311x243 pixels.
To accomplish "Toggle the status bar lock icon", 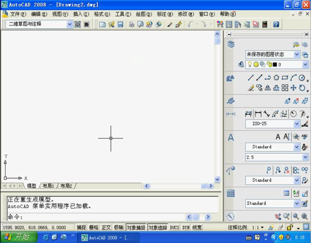I will (x=290, y=227).
